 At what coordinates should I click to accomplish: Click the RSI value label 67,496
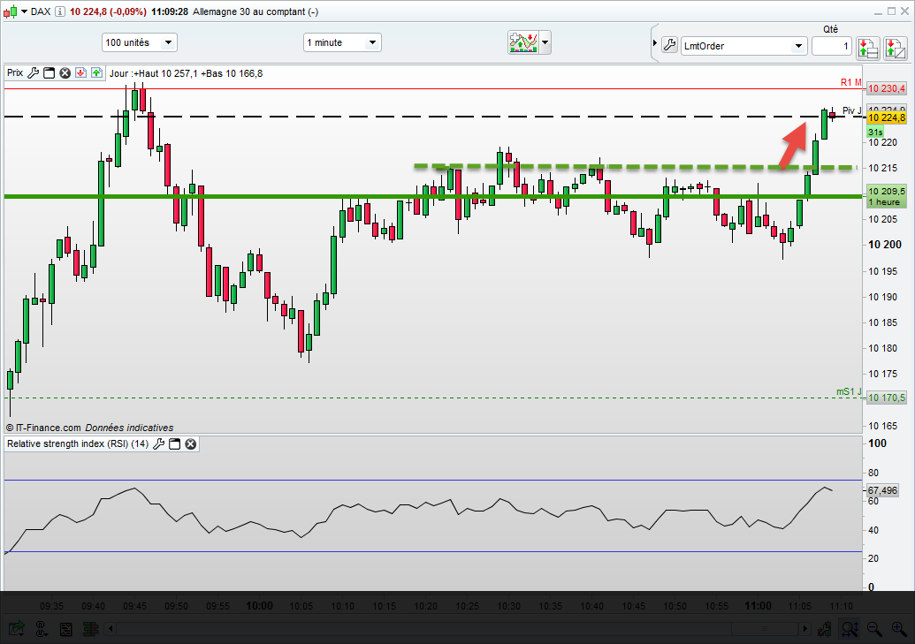point(882,490)
